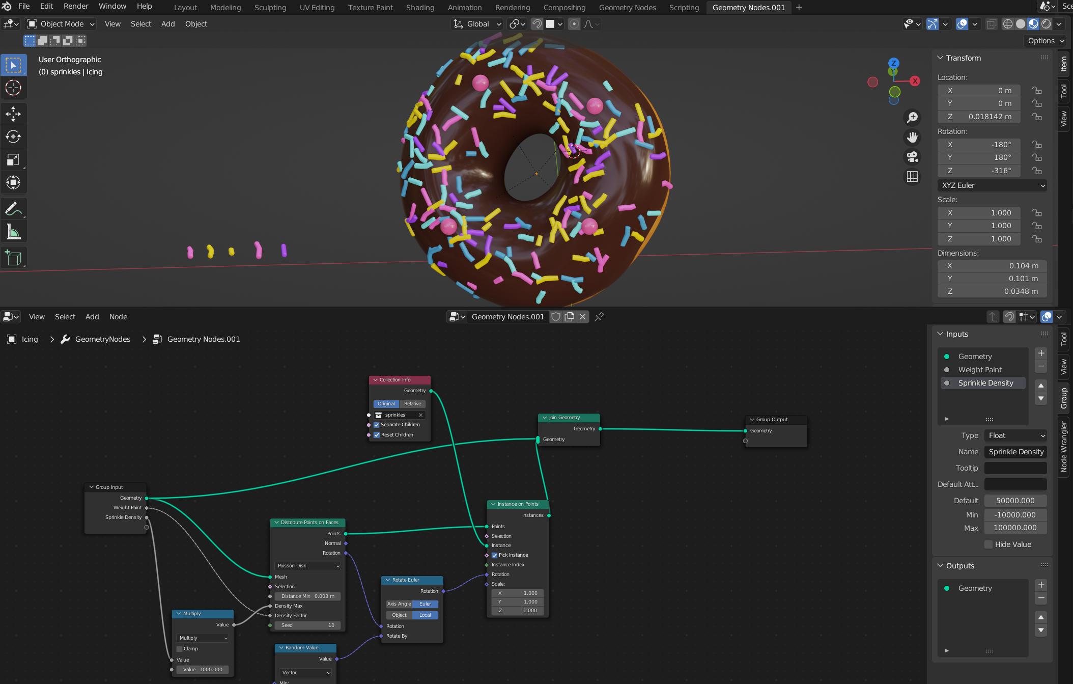1073x684 pixels.
Task: Move Sprinkle Density input down
Action: coord(1041,398)
